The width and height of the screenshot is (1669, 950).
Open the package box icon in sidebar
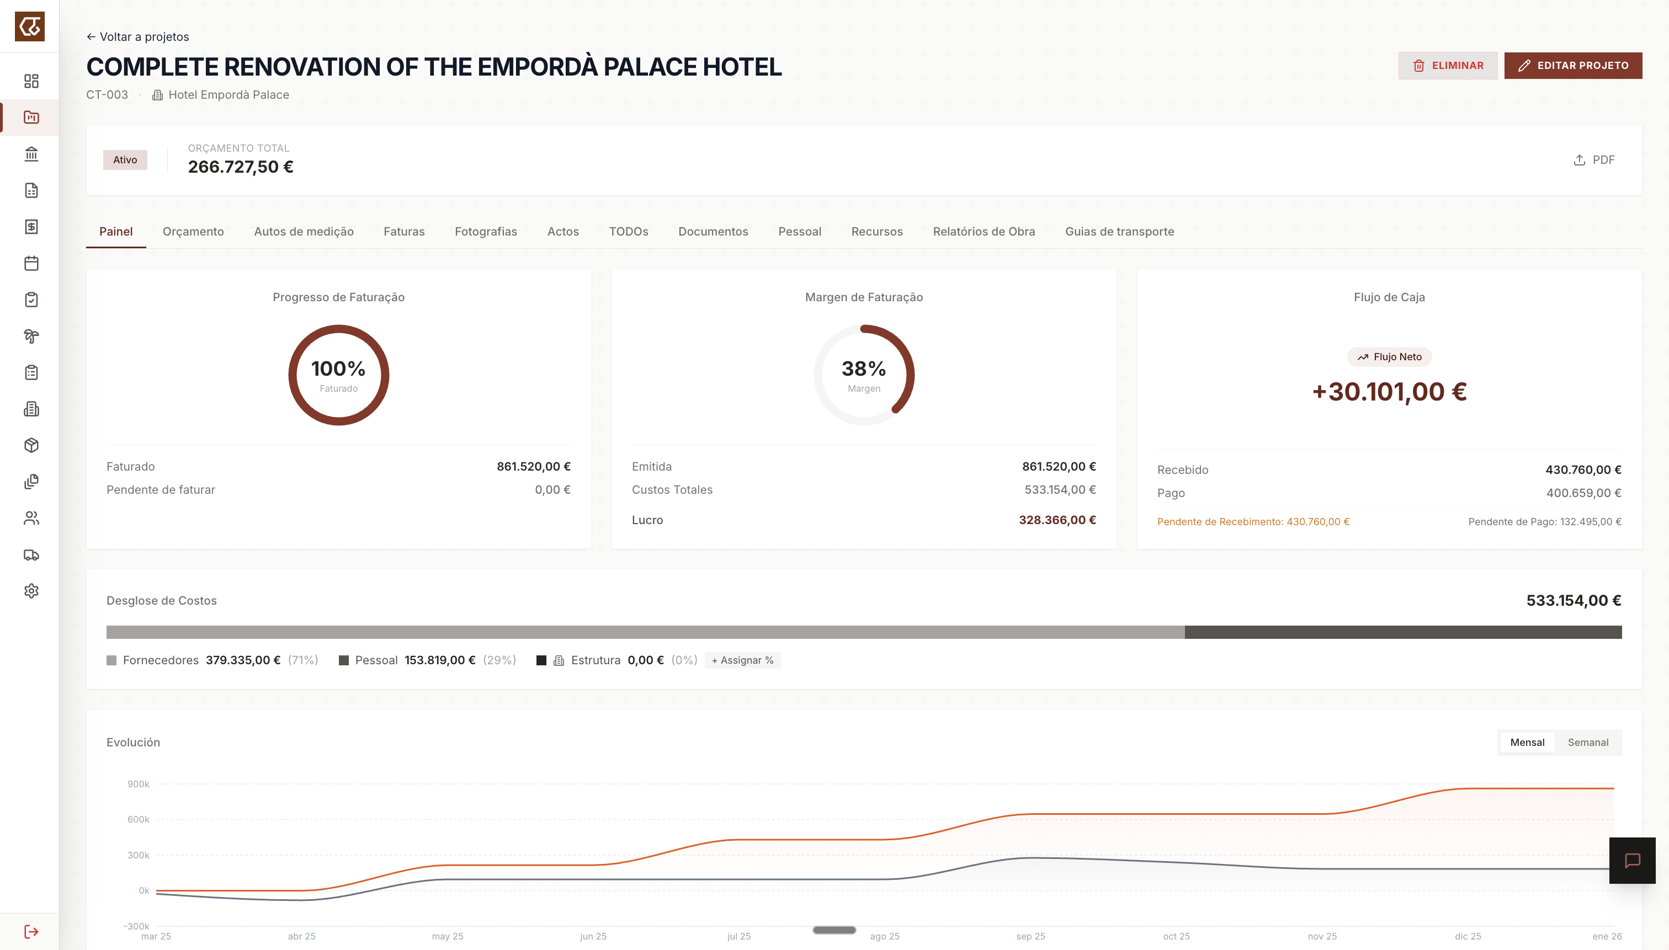(x=31, y=445)
